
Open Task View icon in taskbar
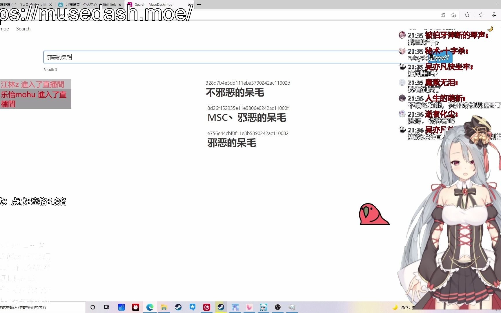coord(107,307)
